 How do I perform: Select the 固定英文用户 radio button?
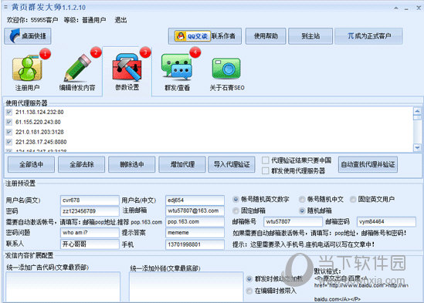pos(353,199)
